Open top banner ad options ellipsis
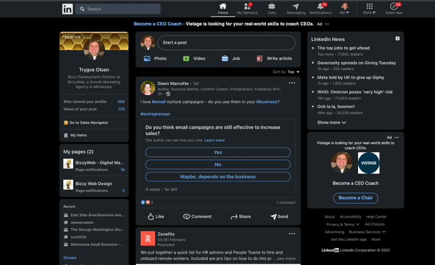 [327, 24]
